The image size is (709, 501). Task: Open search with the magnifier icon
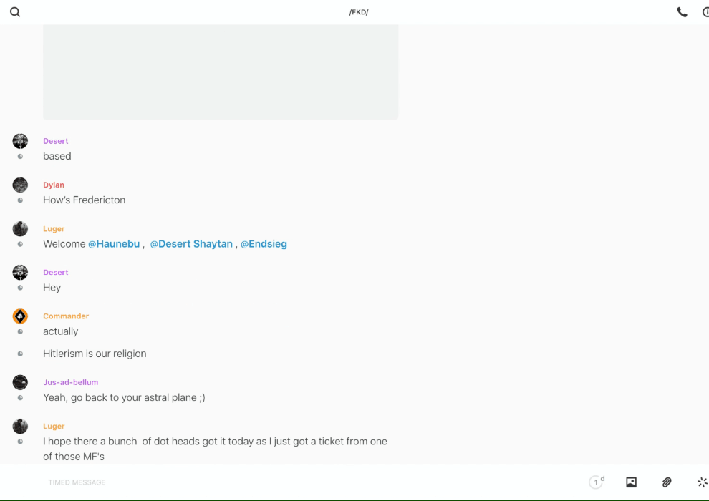coord(15,12)
